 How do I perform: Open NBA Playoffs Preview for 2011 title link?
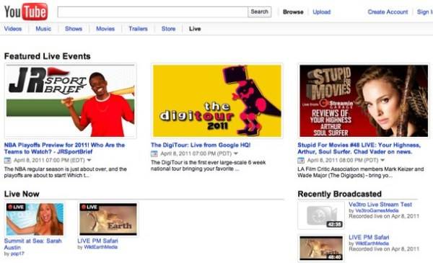[x=65, y=148]
